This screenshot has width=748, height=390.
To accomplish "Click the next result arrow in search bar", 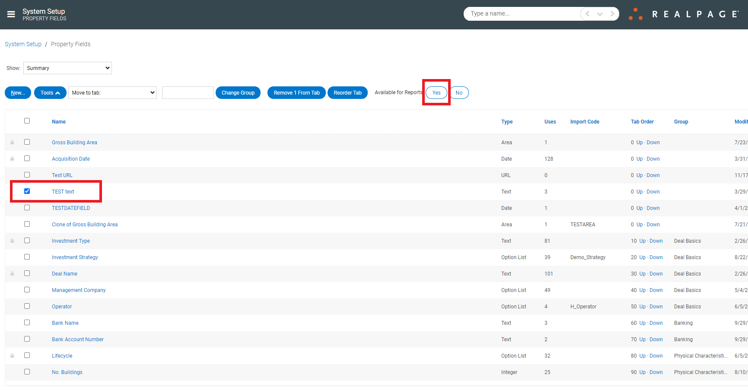I will pyautogui.click(x=612, y=13).
